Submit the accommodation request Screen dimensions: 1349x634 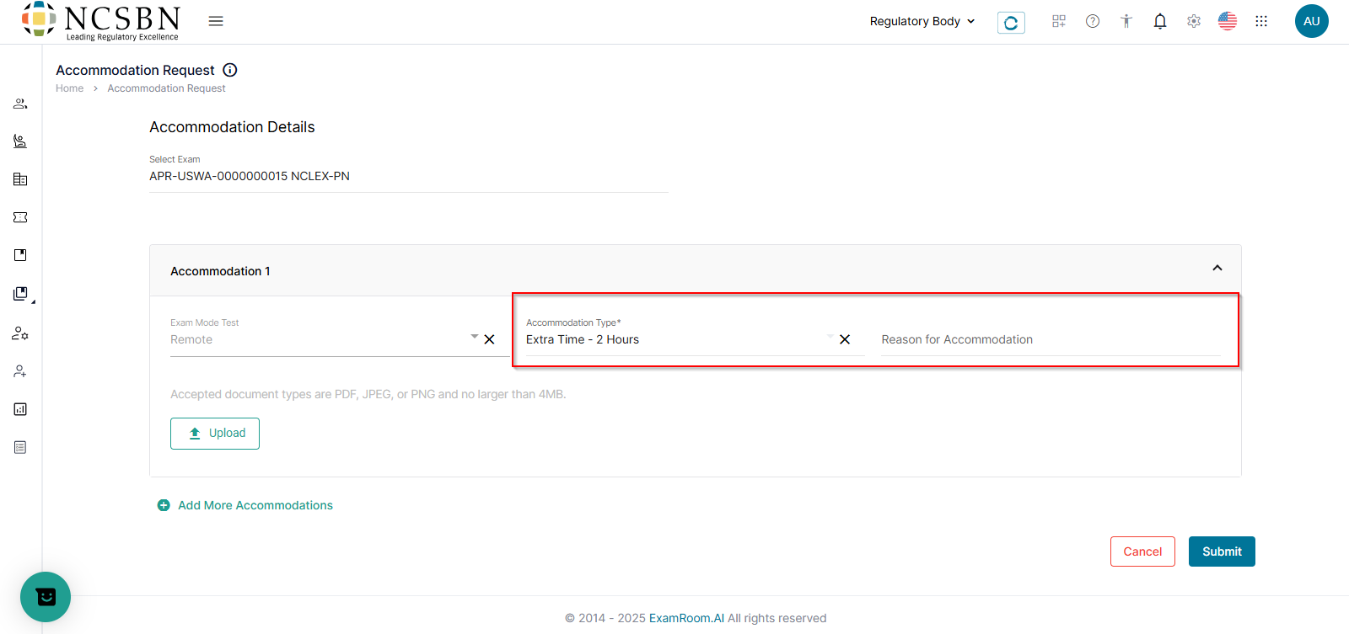(1222, 551)
